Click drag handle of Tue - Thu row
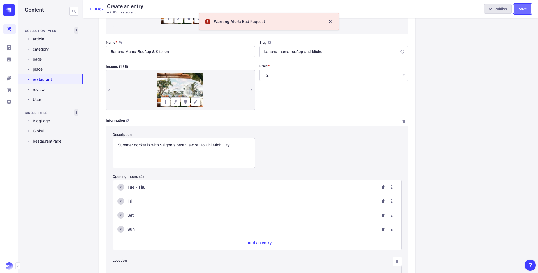The width and height of the screenshot is (538, 273). tap(392, 187)
